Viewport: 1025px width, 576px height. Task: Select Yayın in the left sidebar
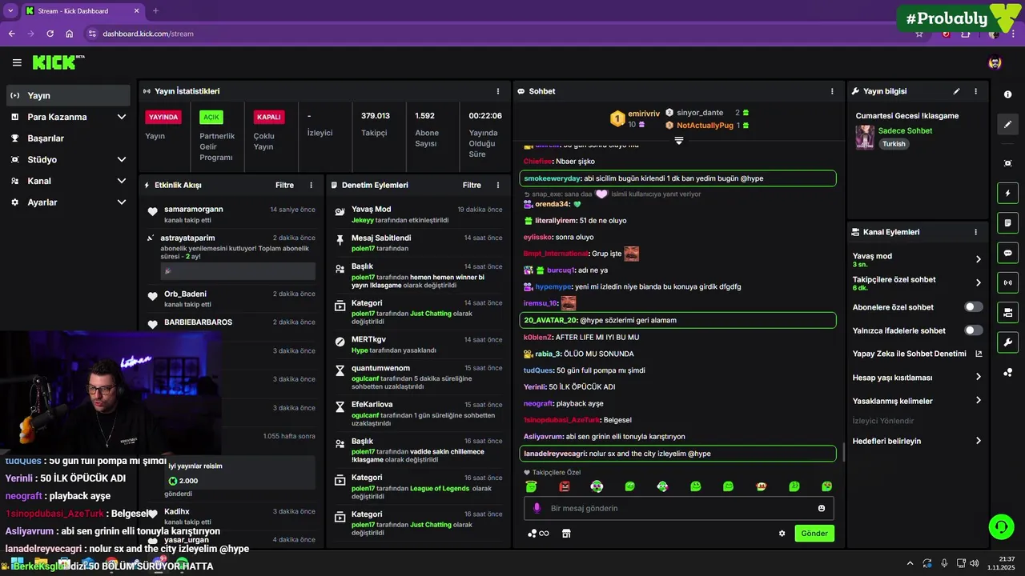(x=68, y=95)
